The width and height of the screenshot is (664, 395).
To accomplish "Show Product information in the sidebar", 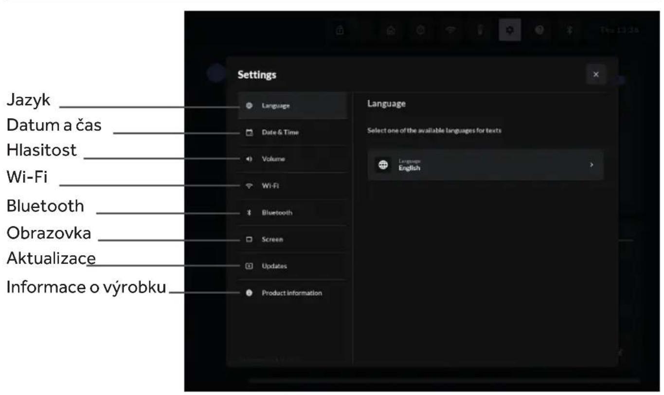I will (292, 293).
